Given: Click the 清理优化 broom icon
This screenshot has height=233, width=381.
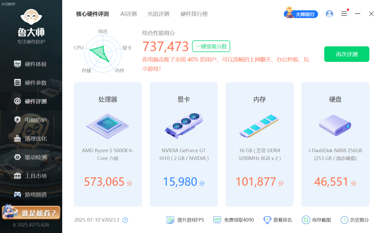Looking at the screenshot, I should [17, 139].
